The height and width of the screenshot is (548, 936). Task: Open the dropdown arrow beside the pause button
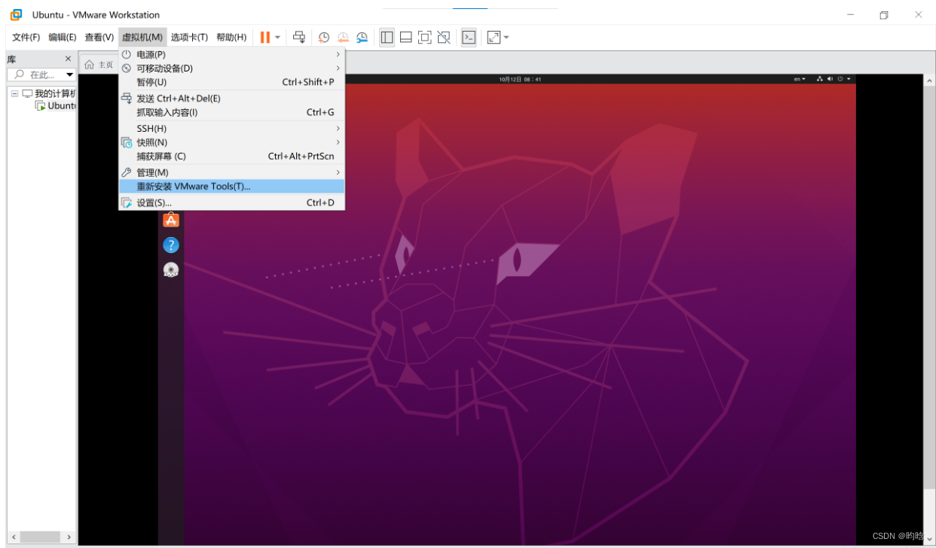pyautogui.click(x=276, y=37)
